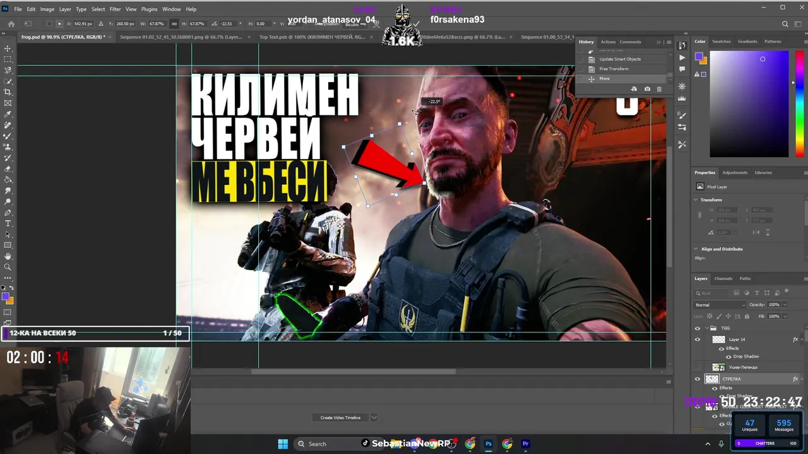Open the search icon in options bar
This screenshot has height=454, width=808.
(x=785, y=24)
